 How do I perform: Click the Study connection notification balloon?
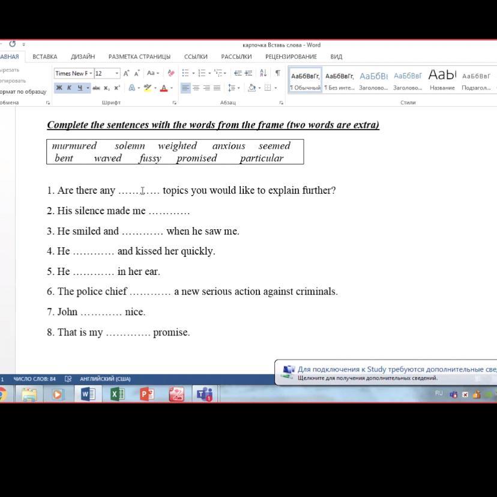pyautogui.click(x=386, y=373)
